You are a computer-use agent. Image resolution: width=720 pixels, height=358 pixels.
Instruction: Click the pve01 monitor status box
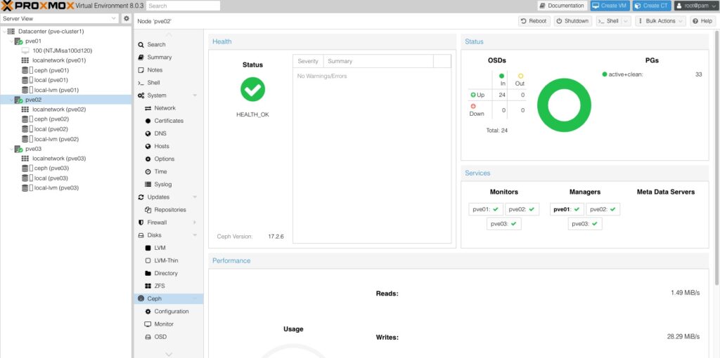486,209
